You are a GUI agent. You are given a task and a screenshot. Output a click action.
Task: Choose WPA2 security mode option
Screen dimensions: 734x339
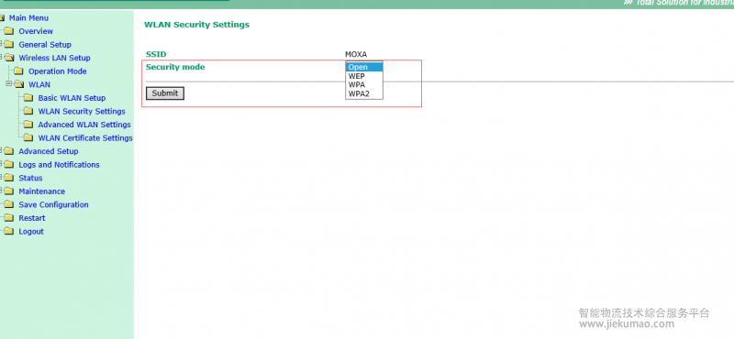pyautogui.click(x=364, y=94)
